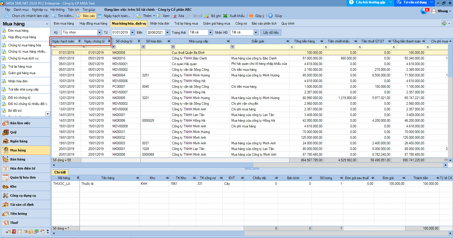Click the Nhà cung cấp filter field
Screen dimensions: 453x238
[202, 47]
